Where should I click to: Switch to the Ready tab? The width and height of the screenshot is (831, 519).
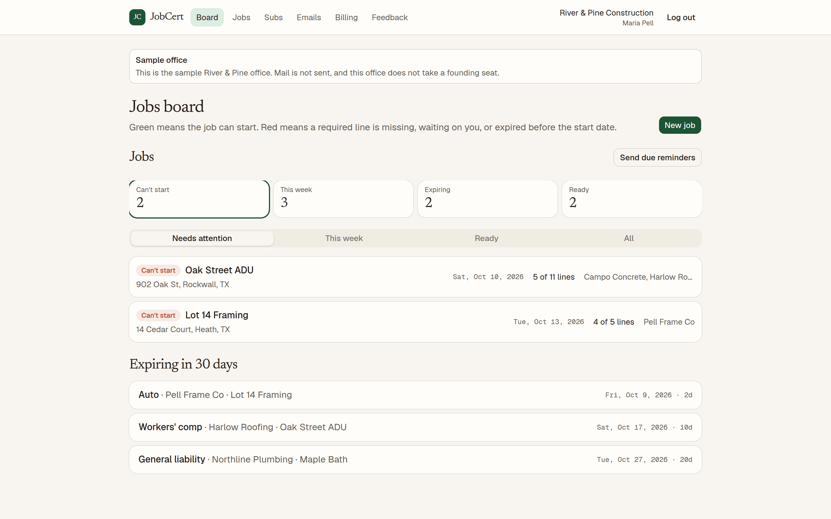click(486, 238)
